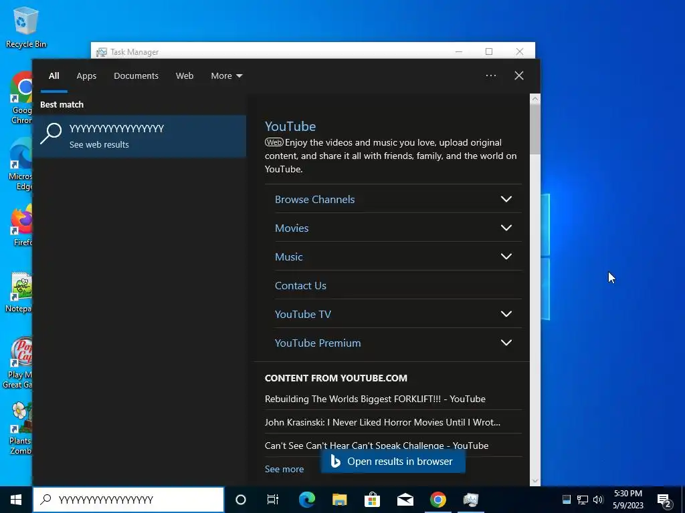Switch to Task Manager in the taskbar
685x513 pixels.
click(x=470, y=500)
